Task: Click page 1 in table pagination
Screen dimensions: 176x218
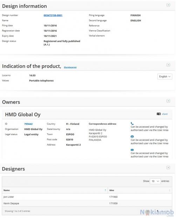Action: click(157, 211)
